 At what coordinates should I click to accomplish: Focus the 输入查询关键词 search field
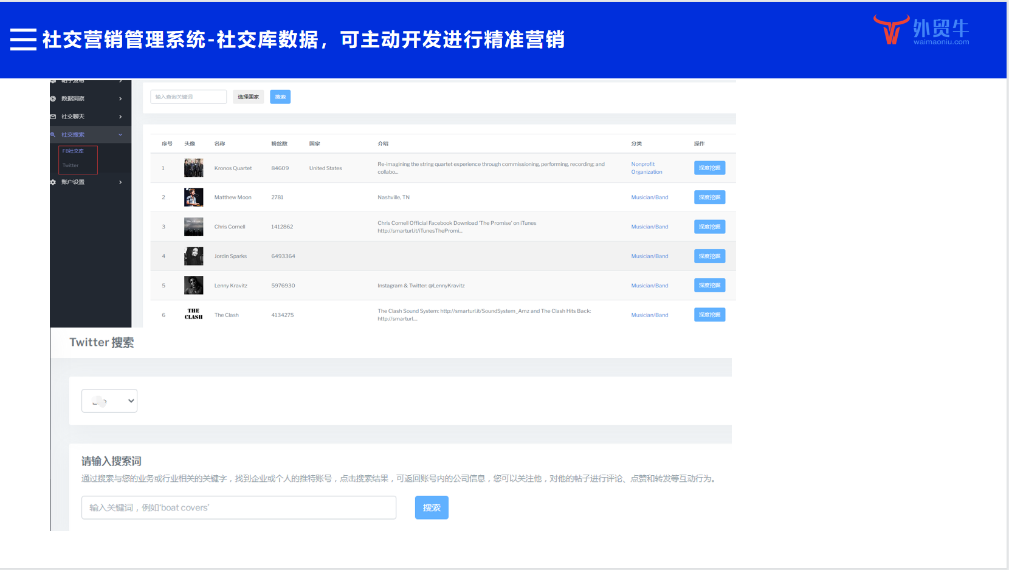(188, 97)
